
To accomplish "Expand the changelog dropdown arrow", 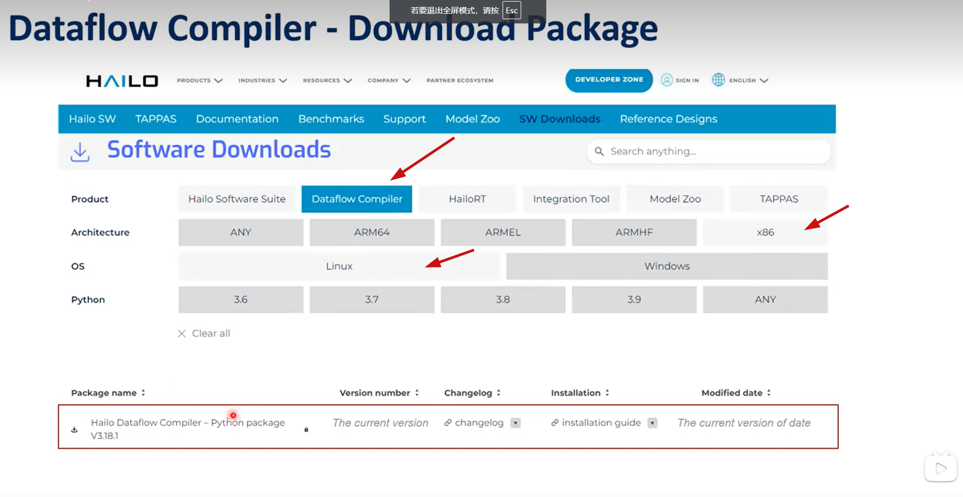I will 515,423.
